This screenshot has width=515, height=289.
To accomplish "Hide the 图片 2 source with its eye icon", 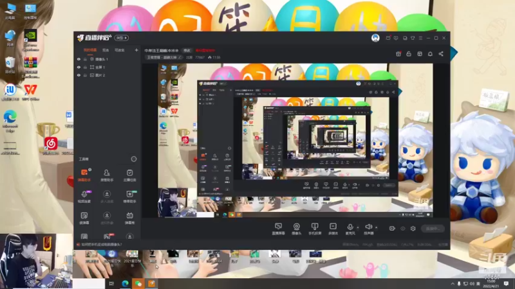I will tap(79, 75).
